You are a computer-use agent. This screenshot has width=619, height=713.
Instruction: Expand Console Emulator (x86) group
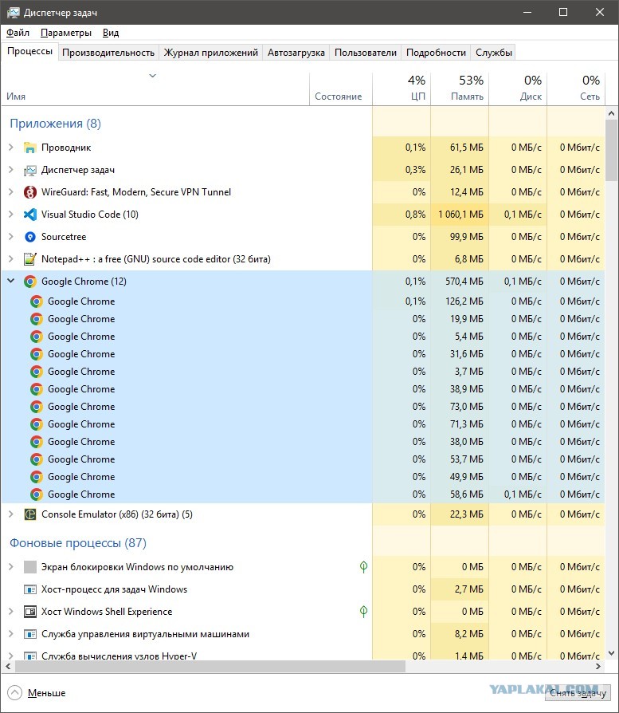[11, 514]
